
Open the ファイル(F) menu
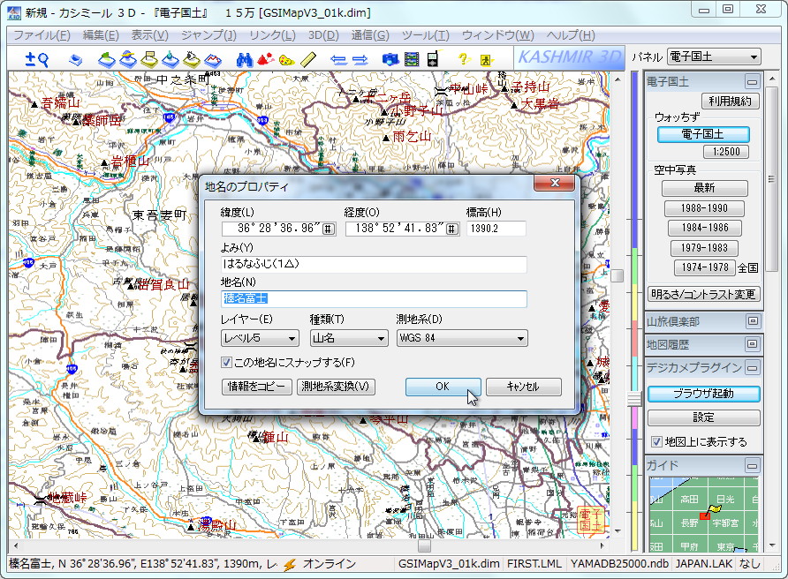[42, 35]
